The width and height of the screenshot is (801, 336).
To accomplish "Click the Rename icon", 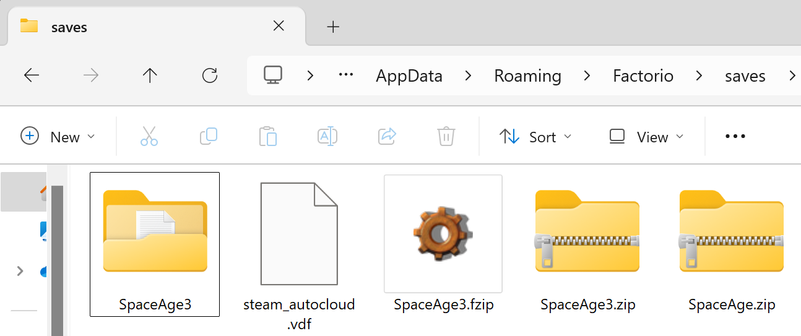I will click(327, 136).
